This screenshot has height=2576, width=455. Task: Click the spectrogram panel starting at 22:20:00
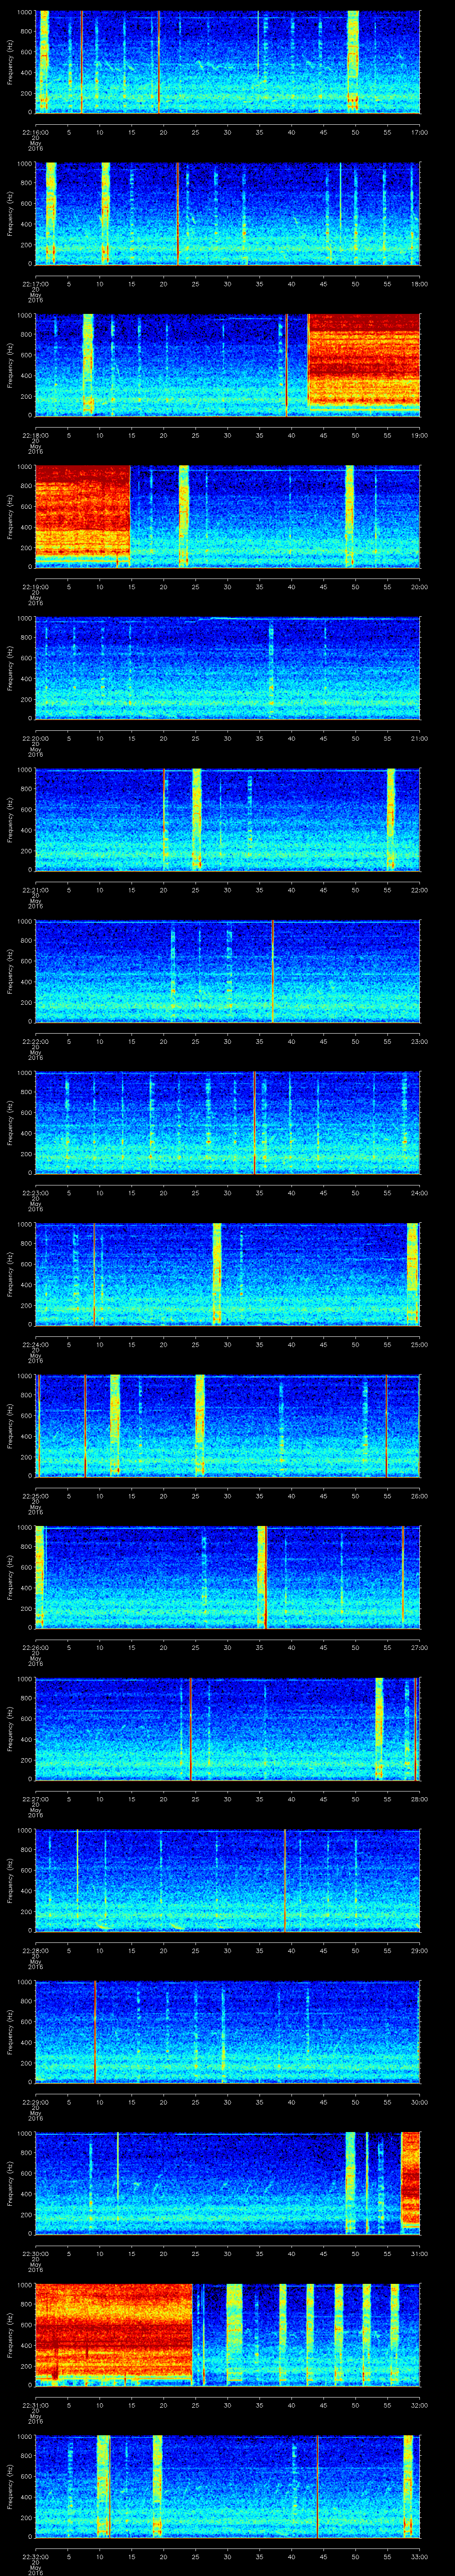pos(228,668)
